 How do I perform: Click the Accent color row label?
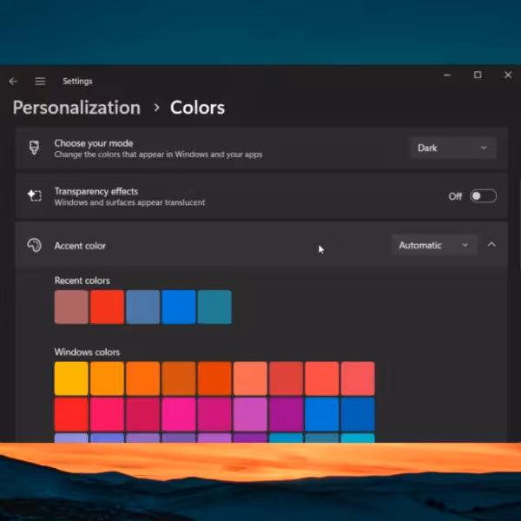80,246
